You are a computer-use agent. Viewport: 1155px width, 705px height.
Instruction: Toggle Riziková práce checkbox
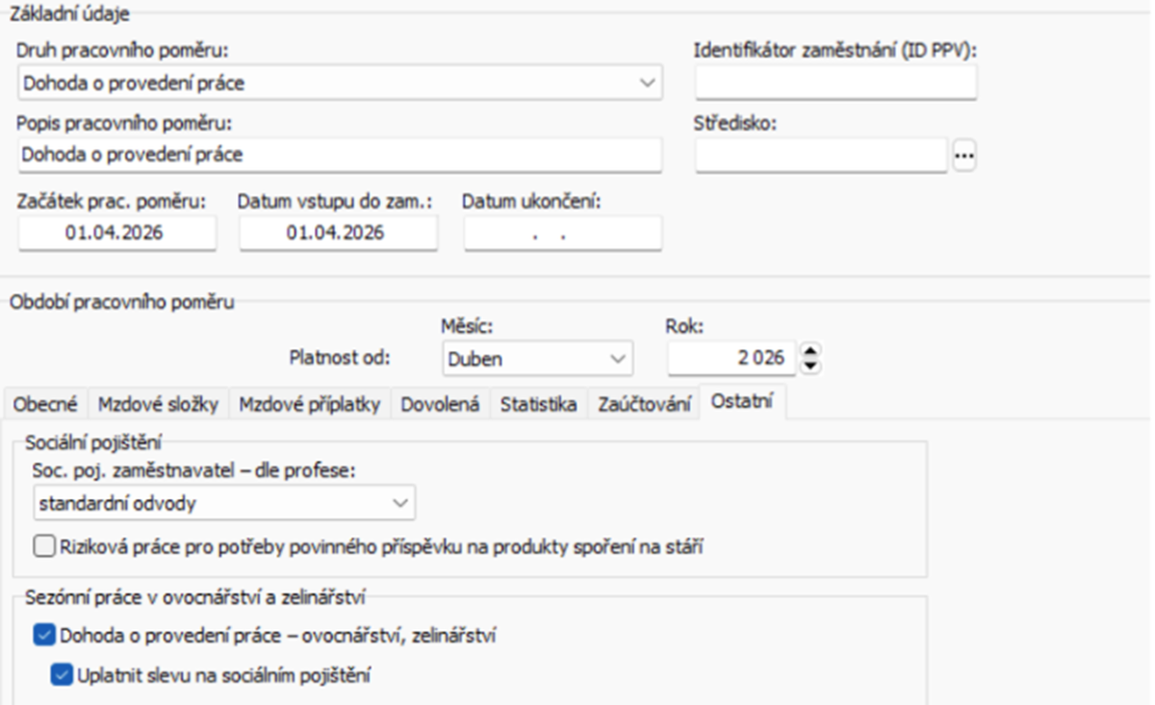(x=44, y=547)
